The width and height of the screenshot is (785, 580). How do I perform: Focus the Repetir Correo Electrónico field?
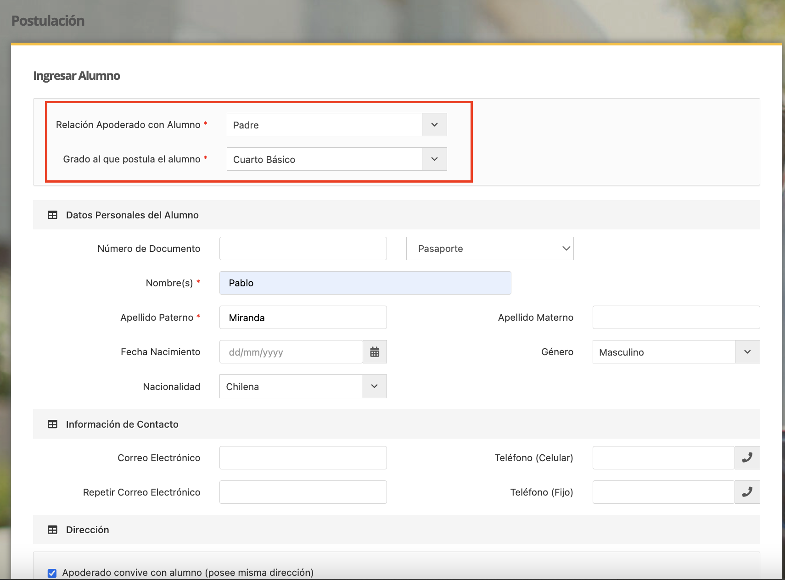click(x=303, y=492)
